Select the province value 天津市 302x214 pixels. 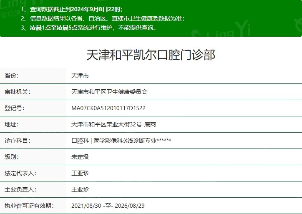point(80,76)
